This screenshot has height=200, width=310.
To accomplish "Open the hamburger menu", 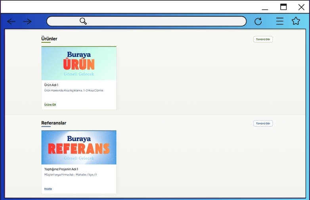I will [280, 21].
